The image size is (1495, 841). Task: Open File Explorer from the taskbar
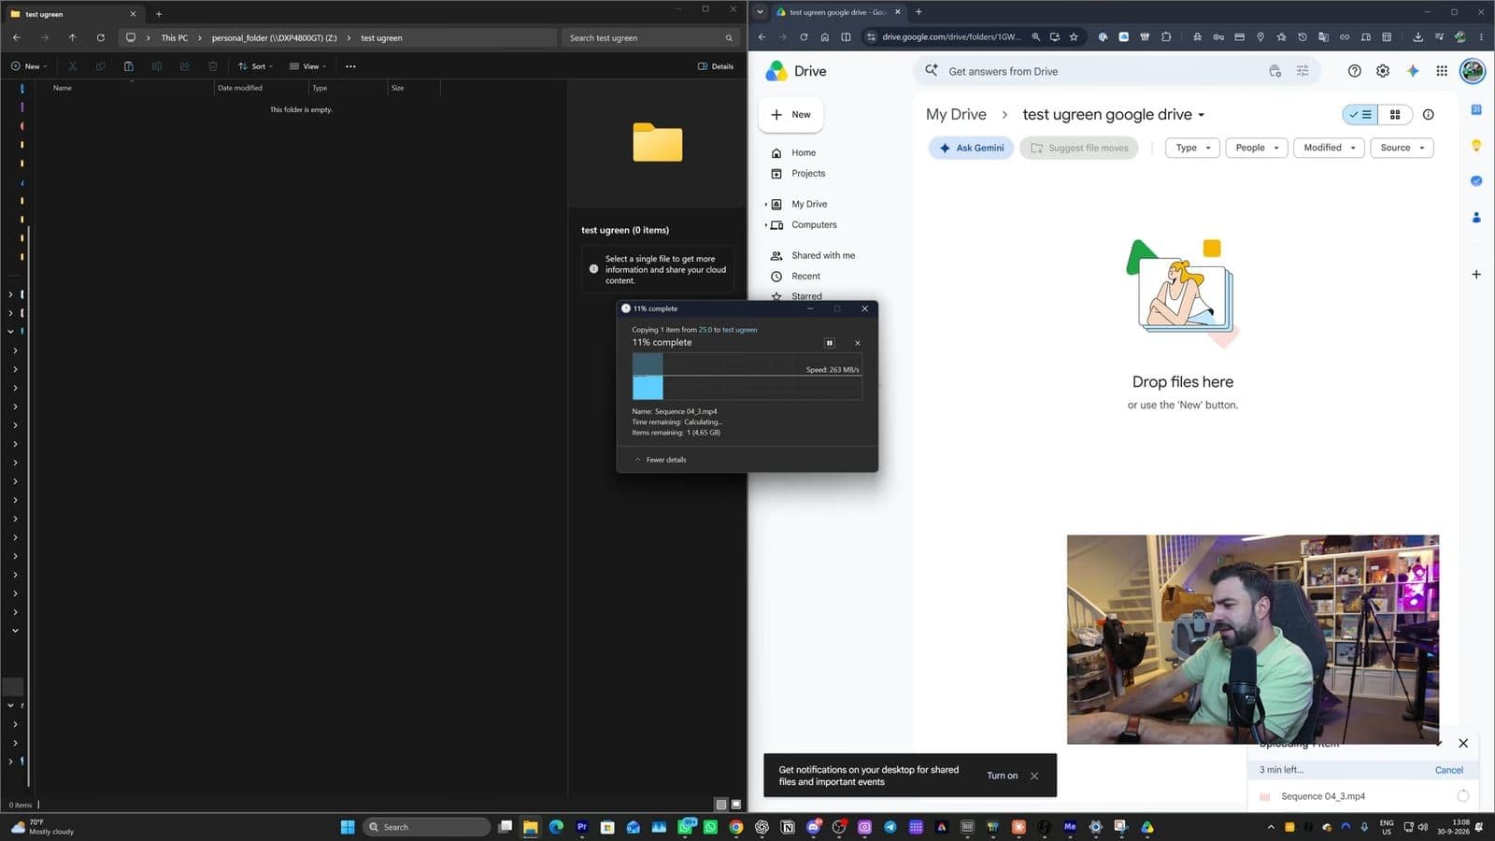530,827
